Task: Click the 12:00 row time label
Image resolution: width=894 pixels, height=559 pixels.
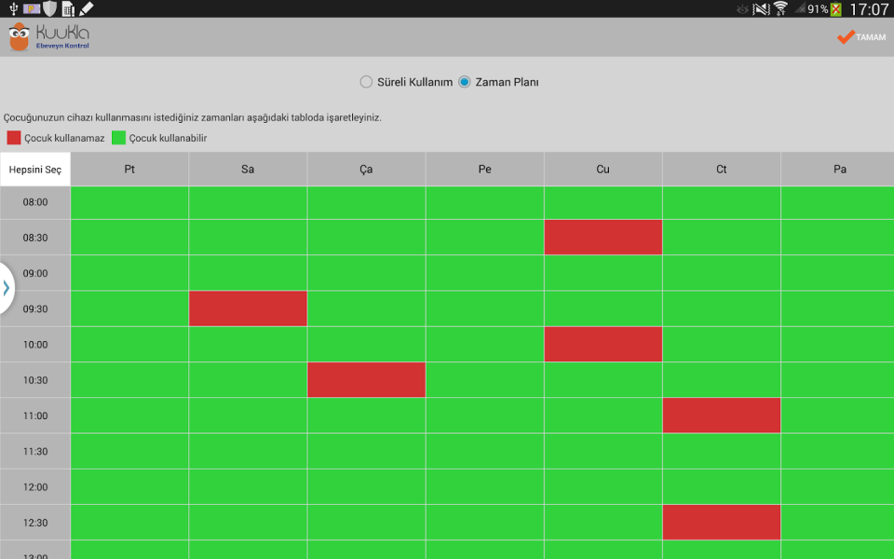Action: pos(35,487)
